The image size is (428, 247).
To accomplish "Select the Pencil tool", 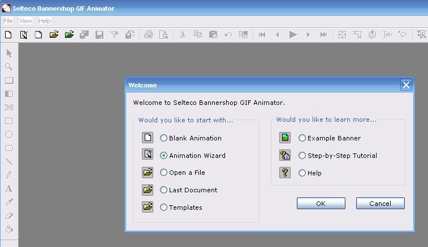I will 9,175.
